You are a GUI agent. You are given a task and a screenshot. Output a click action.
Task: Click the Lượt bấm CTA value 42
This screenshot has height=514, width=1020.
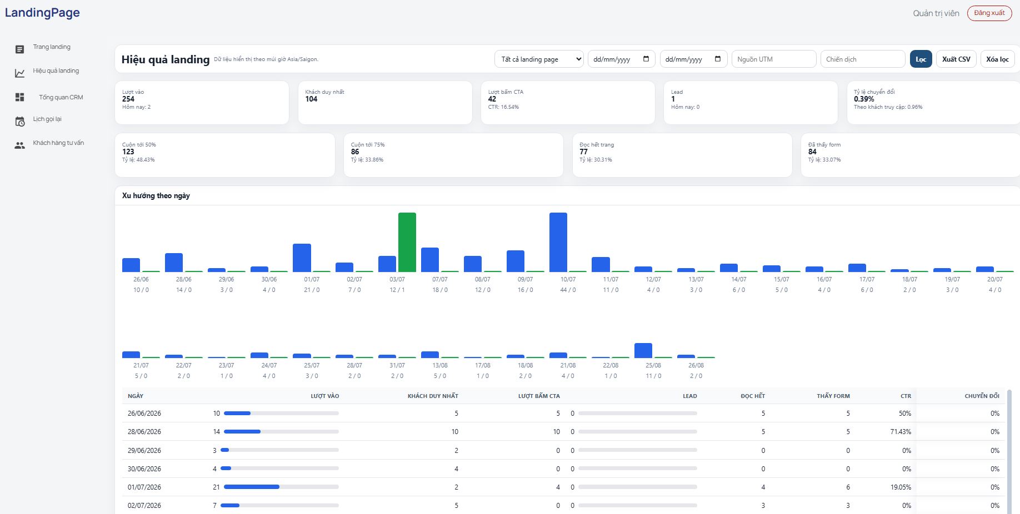coord(492,99)
